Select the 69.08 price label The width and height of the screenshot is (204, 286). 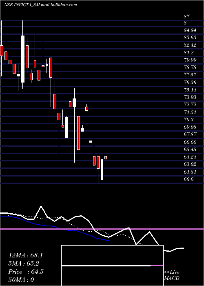190,127
